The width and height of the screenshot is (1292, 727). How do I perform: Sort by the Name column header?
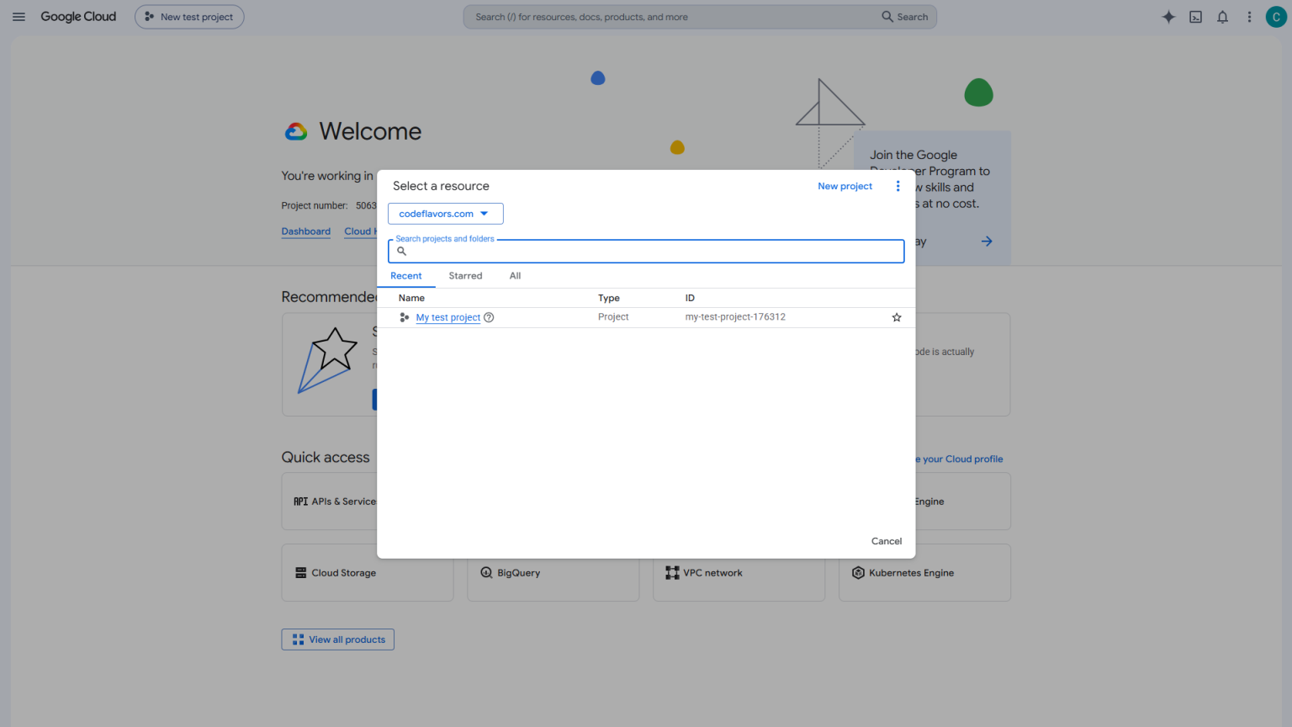(411, 298)
